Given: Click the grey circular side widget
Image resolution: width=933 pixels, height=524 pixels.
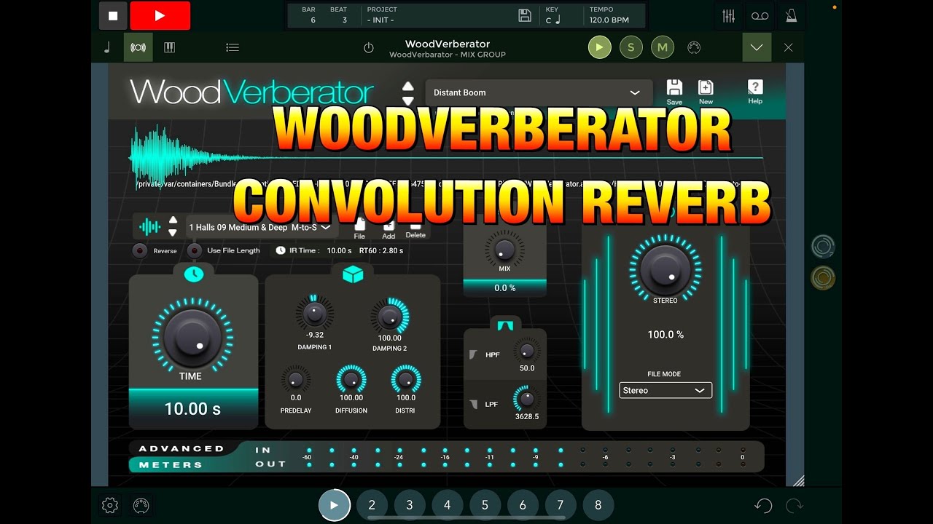Looking at the screenshot, I should point(823,247).
